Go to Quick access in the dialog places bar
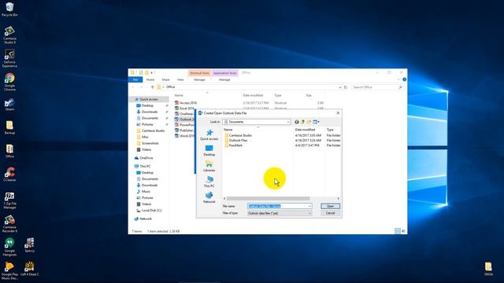The image size is (504, 283). coord(209,134)
